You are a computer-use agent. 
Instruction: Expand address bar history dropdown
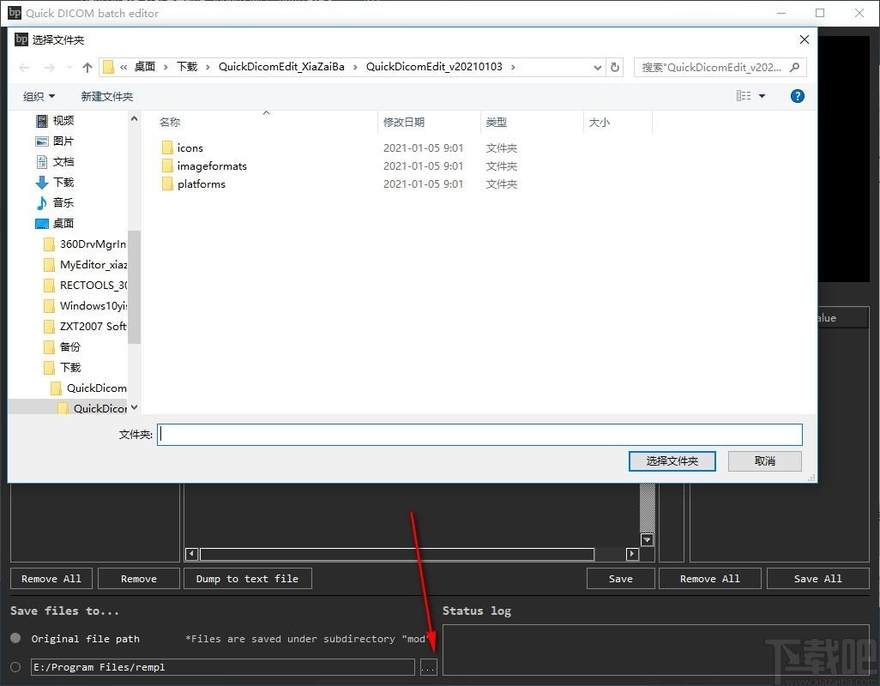[598, 67]
